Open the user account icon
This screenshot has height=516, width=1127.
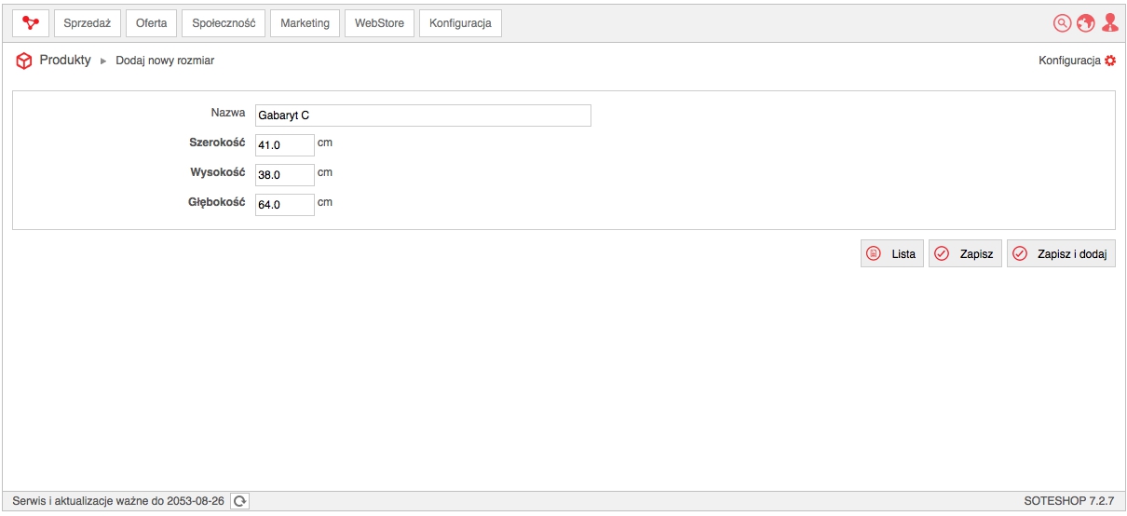[x=1108, y=23]
